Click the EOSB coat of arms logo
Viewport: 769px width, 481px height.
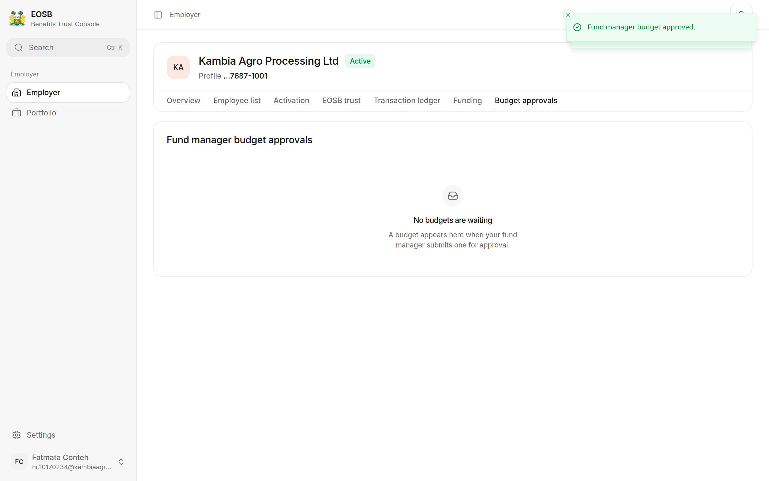(17, 19)
